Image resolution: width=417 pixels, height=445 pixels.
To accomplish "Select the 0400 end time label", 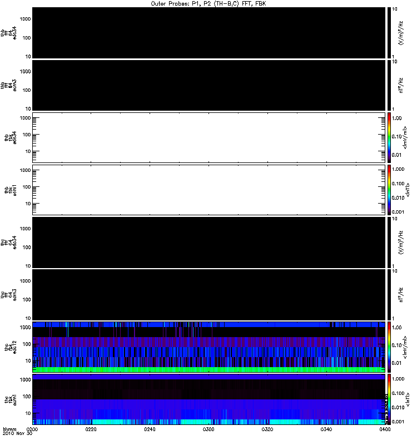I will pos(385,429).
